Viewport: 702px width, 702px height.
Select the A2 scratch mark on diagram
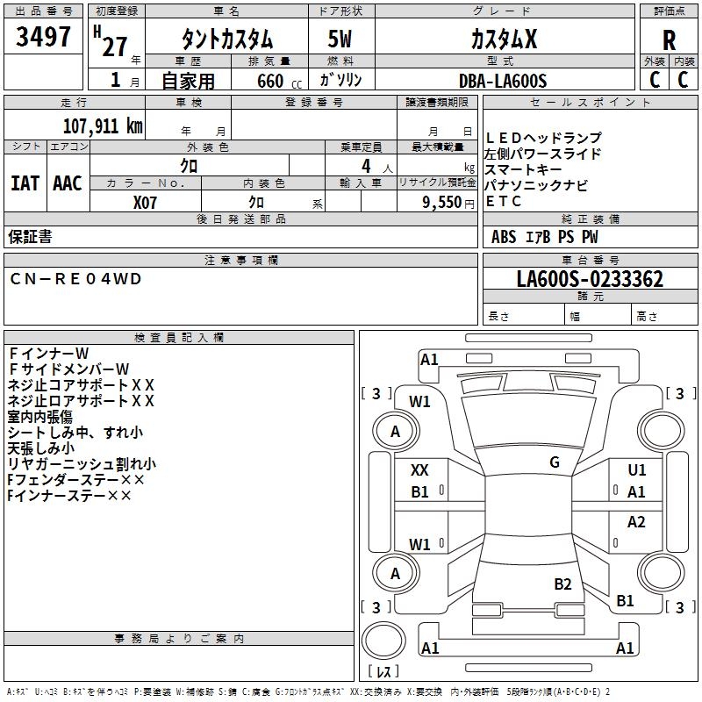point(636,522)
